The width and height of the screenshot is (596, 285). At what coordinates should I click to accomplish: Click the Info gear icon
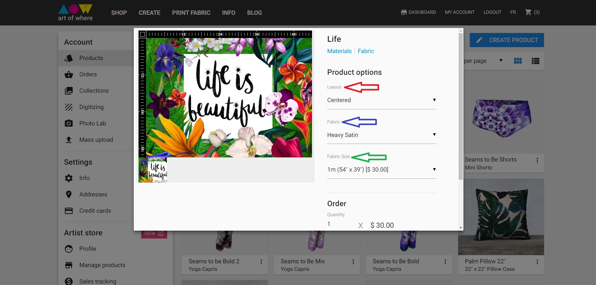[x=69, y=178]
